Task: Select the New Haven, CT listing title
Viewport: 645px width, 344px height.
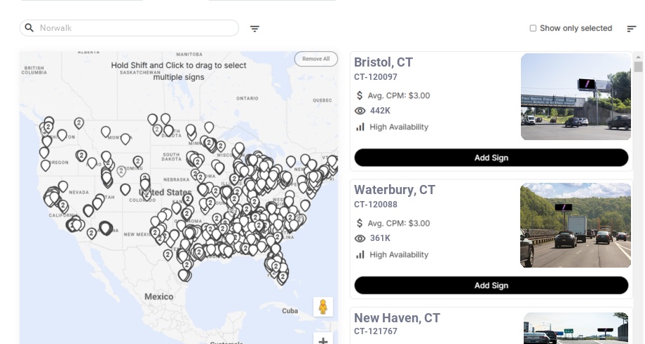Action: pyautogui.click(x=397, y=318)
